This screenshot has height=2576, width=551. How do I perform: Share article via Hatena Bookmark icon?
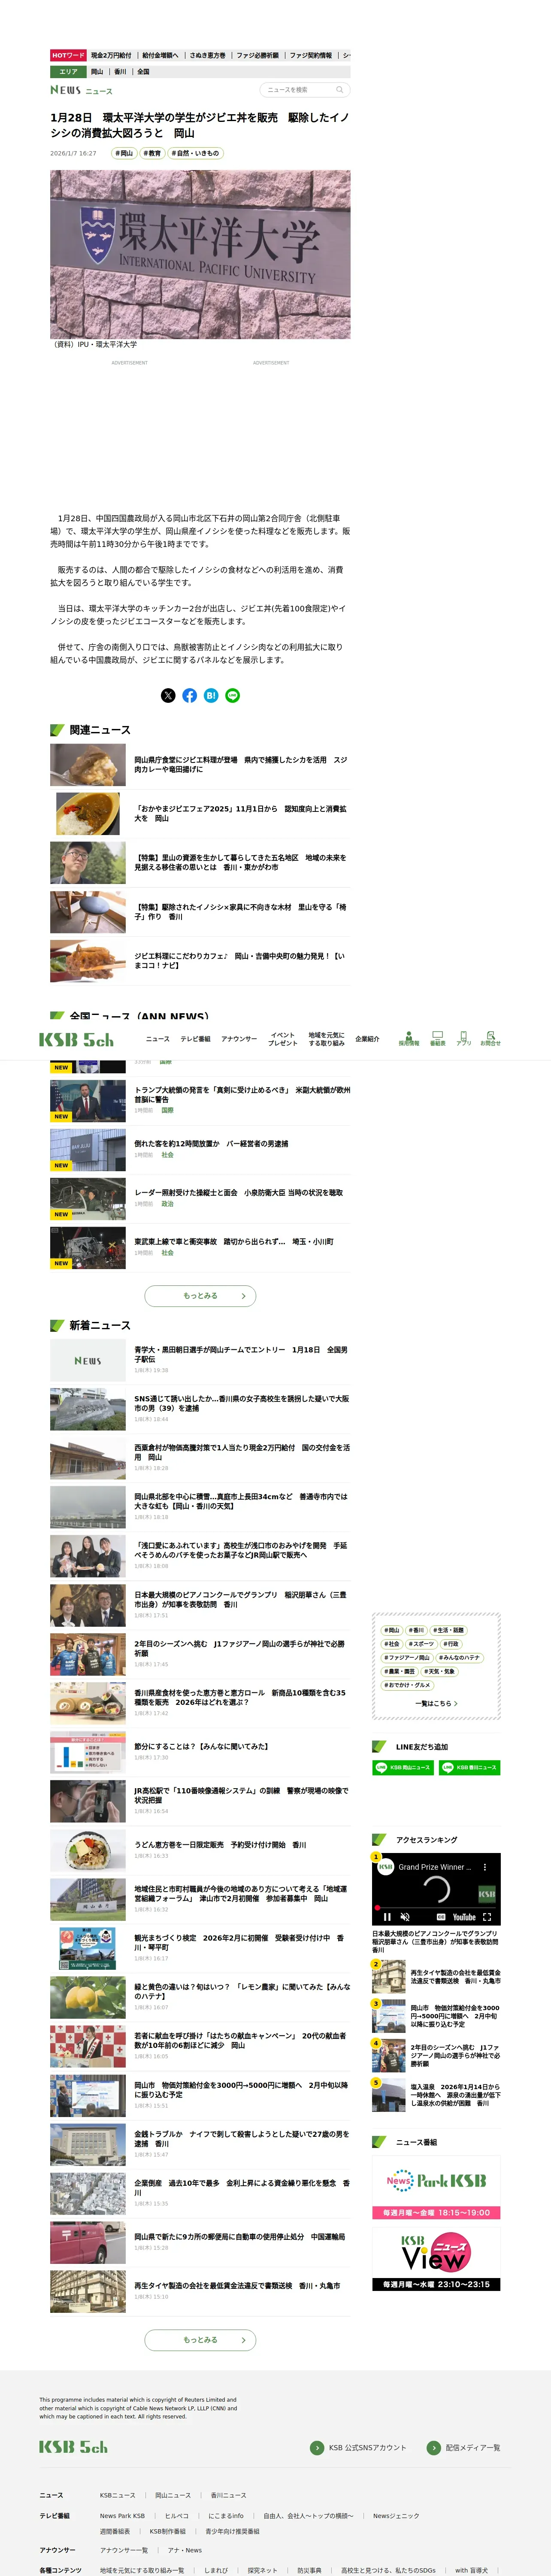pos(211,695)
